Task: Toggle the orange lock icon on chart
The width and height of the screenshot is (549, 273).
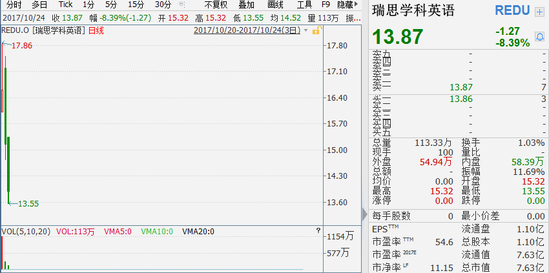Action: click(316, 30)
